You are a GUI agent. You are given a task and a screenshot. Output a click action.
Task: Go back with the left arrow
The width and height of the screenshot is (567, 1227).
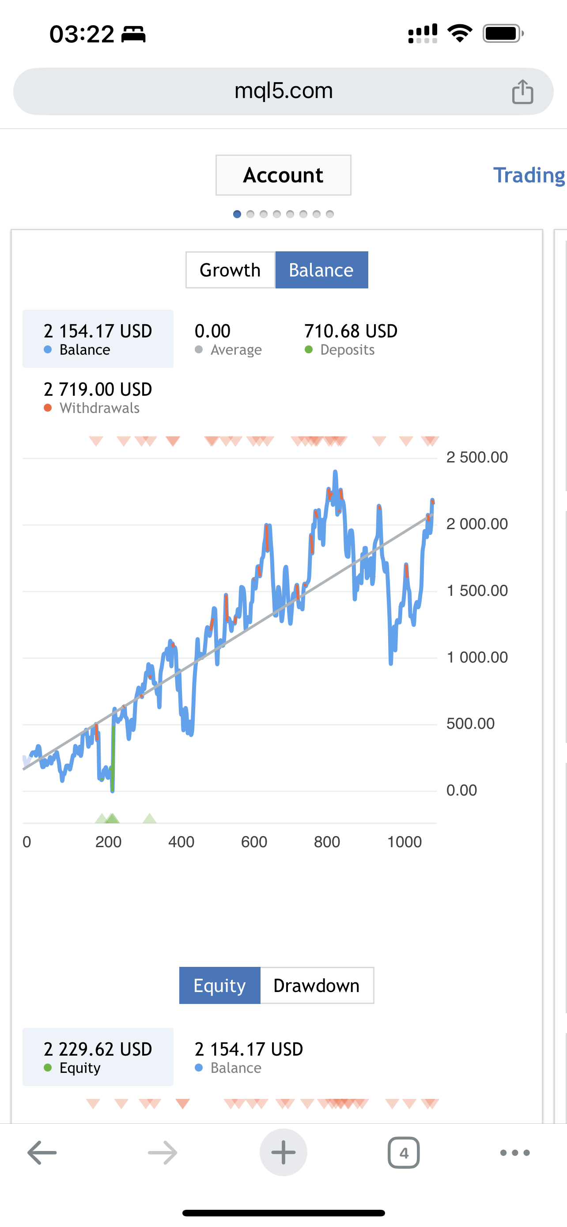click(42, 1153)
